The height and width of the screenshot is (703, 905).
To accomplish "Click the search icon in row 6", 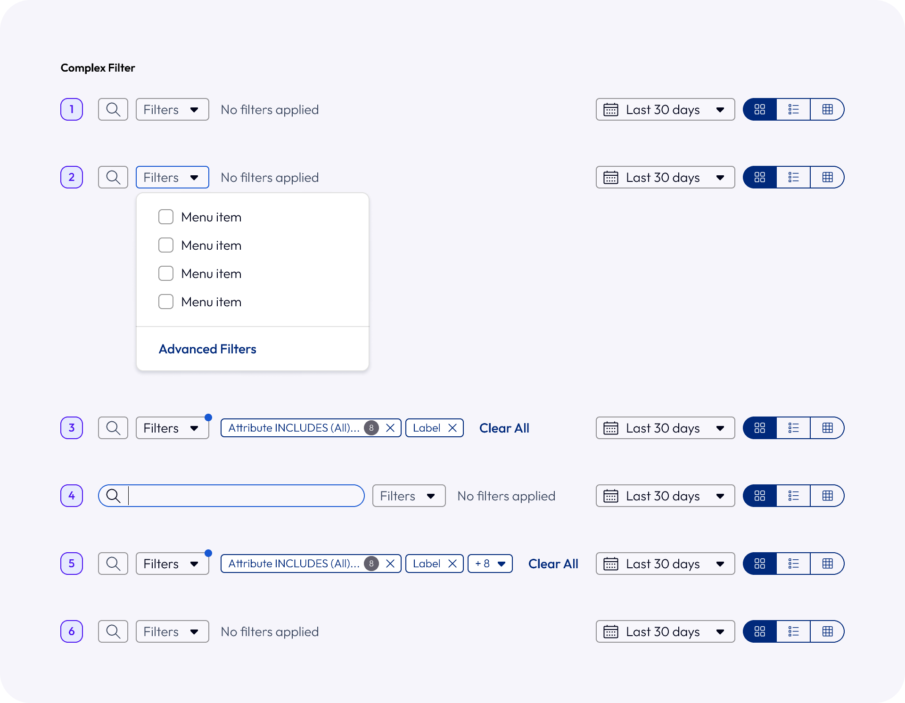I will (113, 631).
